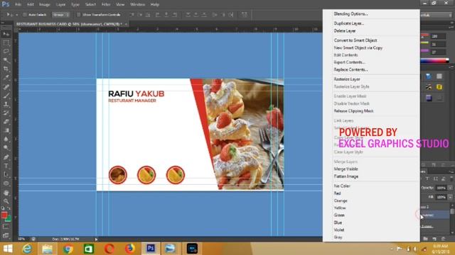Open the Layer menu
455x255 pixels.
pyautogui.click(x=60, y=4)
